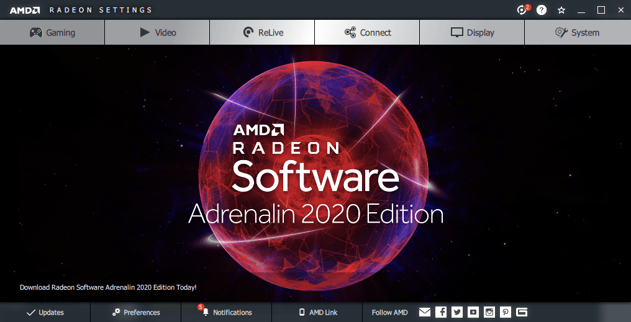Open the update alerts icon with badge 2
The width and height of the screenshot is (631, 322).
[x=523, y=10]
